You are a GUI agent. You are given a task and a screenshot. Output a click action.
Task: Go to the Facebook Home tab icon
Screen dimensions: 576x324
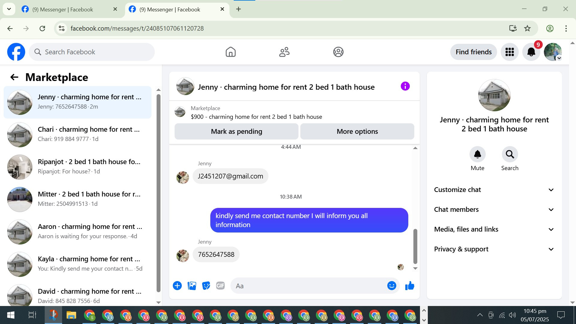coord(230,52)
